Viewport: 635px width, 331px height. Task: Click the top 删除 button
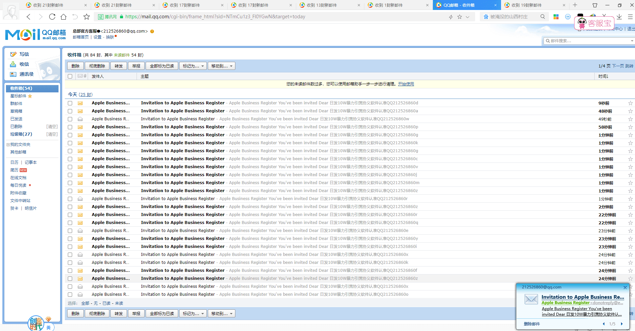coord(75,66)
